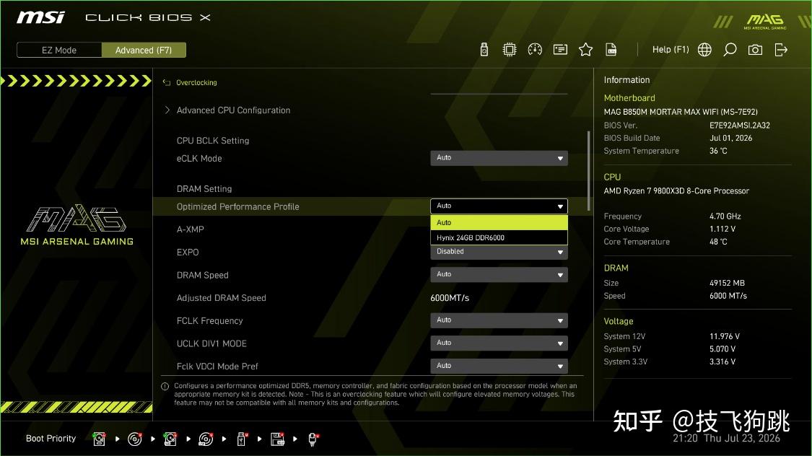
Task: Click the EXPO setting label
Action: (188, 252)
